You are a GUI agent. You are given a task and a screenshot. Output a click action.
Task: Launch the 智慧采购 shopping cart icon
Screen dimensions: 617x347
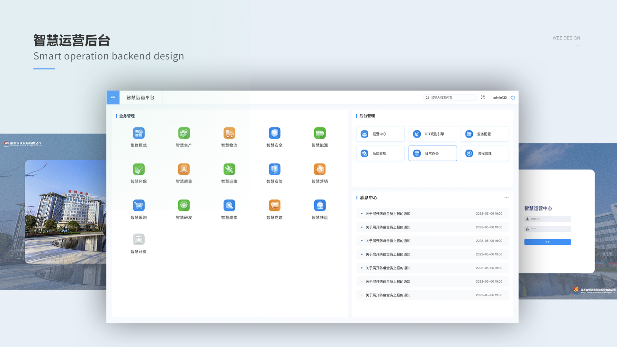(138, 205)
